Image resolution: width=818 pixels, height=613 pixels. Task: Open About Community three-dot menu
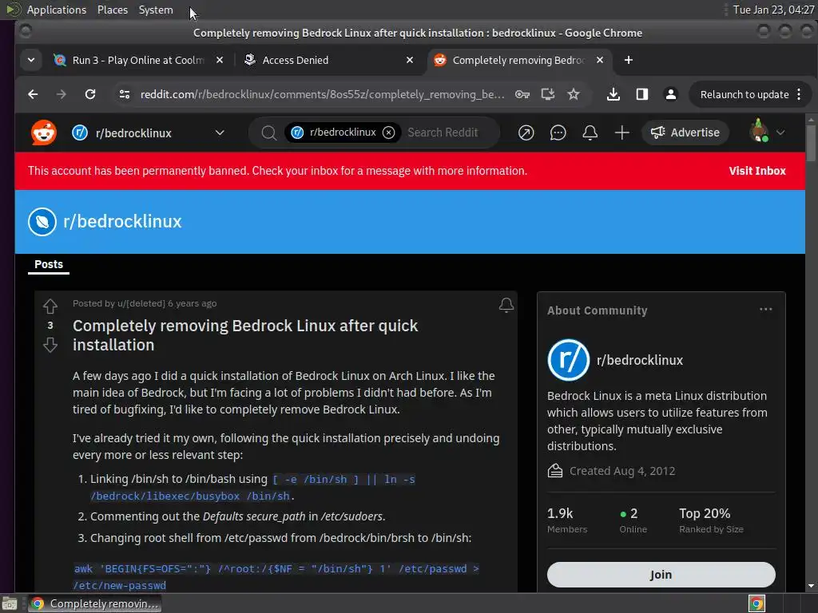tap(766, 309)
